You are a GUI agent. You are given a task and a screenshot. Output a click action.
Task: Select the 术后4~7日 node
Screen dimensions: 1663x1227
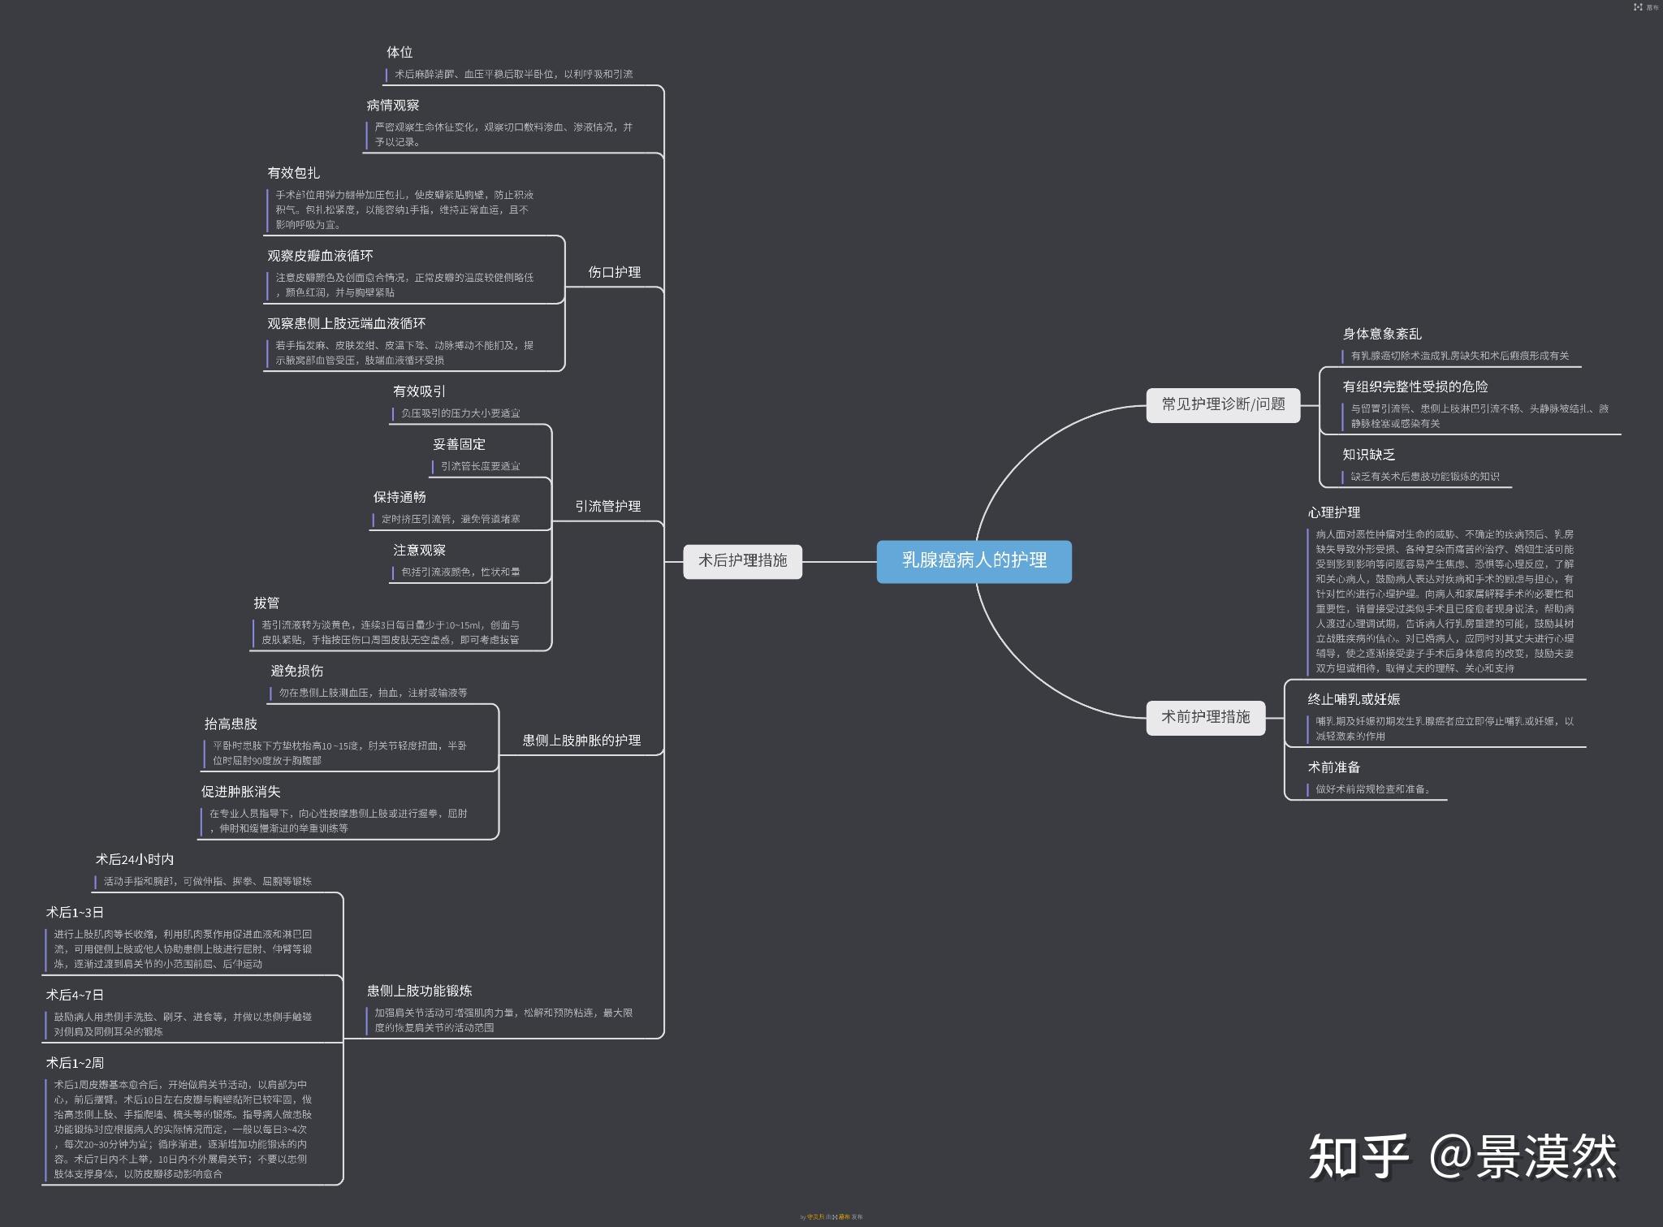(75, 995)
